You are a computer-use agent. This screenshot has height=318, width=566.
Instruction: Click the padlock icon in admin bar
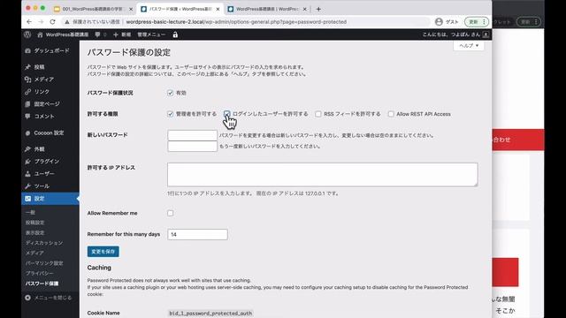pos(175,34)
